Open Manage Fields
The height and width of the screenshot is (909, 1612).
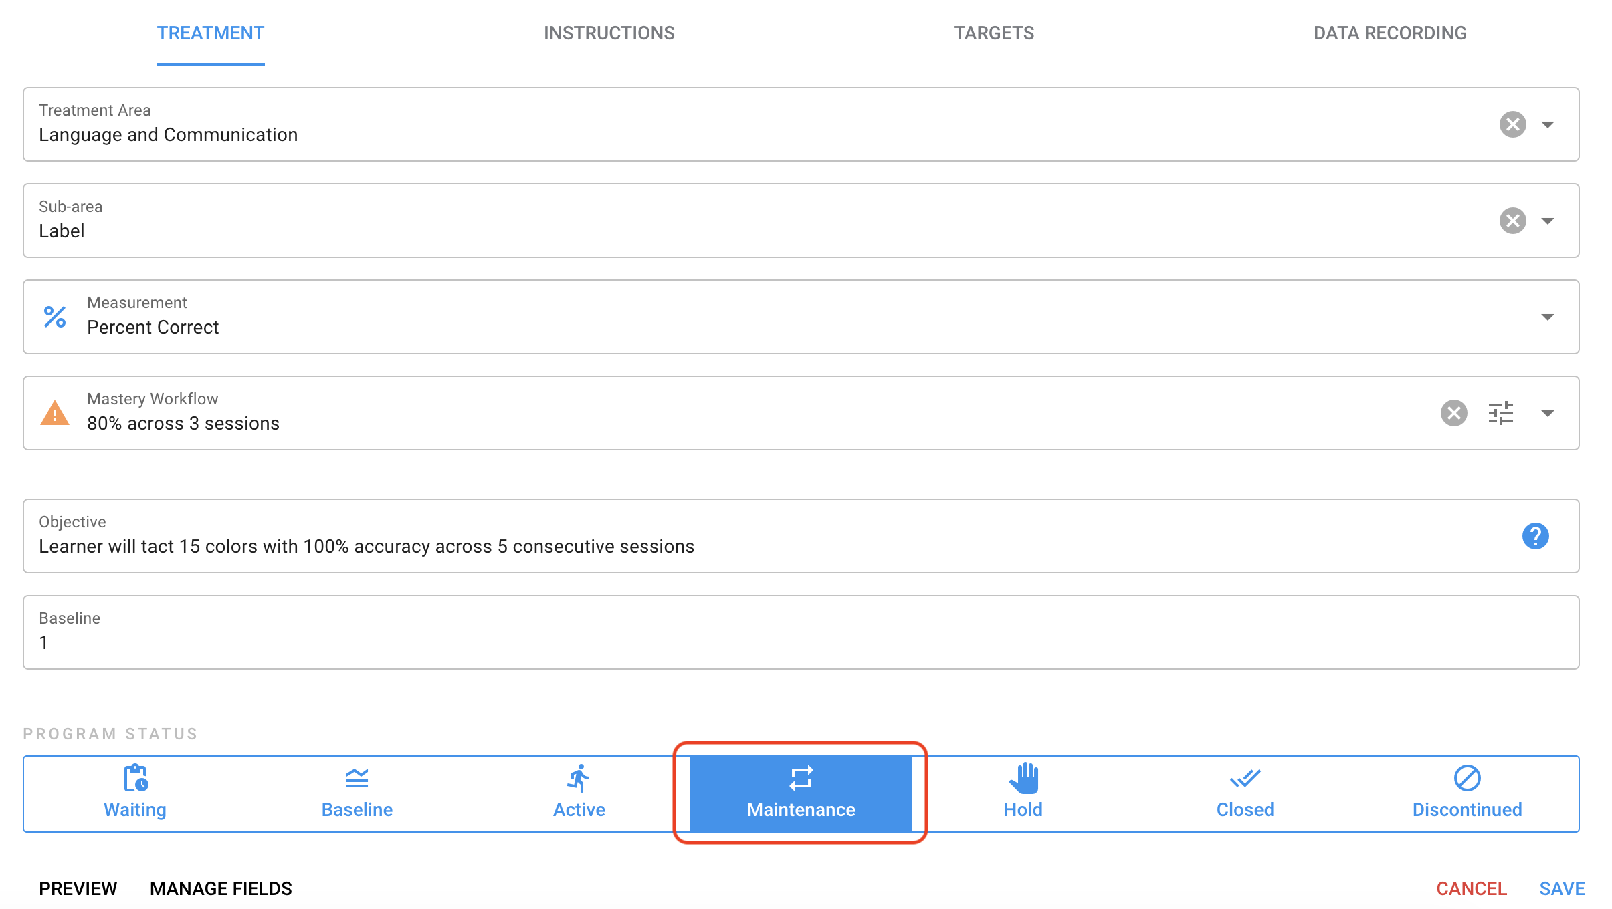(221, 888)
